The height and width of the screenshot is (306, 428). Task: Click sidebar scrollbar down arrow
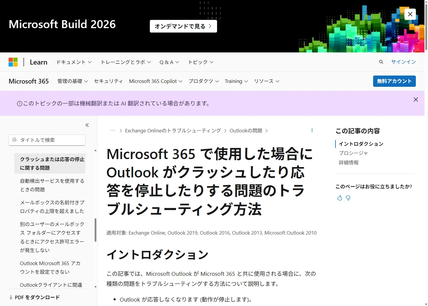pos(96,287)
